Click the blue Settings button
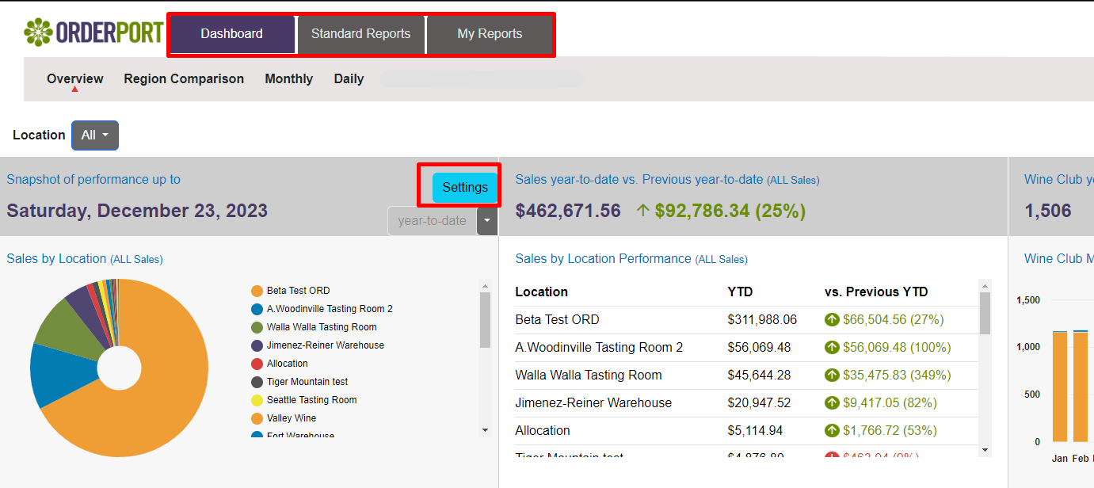 coord(465,188)
